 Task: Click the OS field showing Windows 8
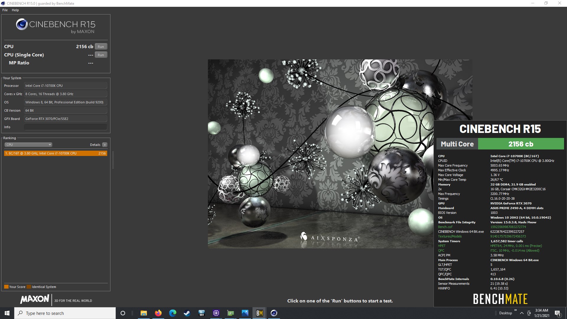[x=66, y=102]
